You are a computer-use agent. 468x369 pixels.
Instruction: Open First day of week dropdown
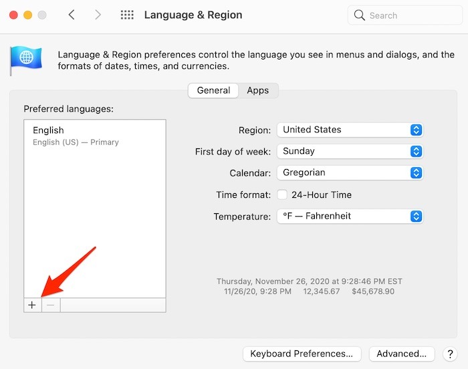[x=350, y=151]
